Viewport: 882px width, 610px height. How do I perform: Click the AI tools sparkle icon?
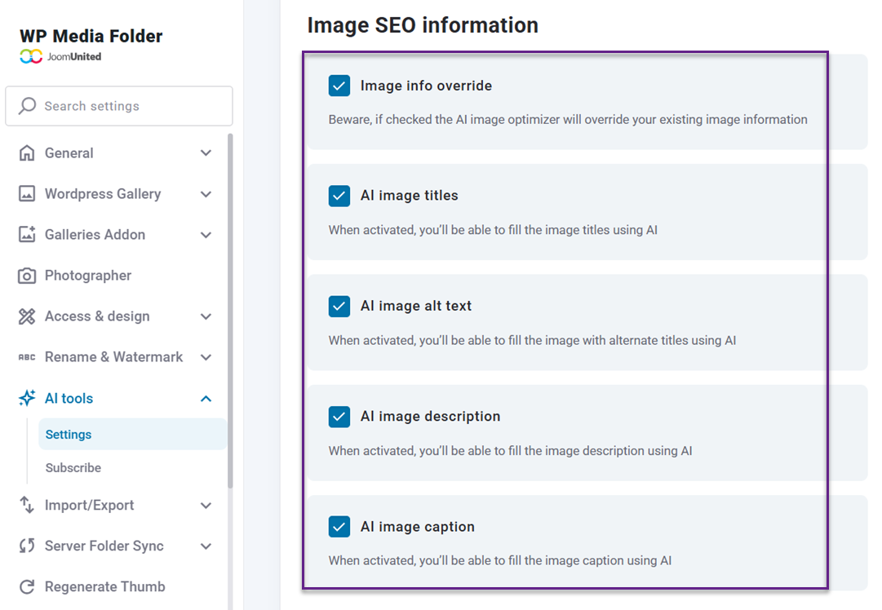tap(26, 397)
